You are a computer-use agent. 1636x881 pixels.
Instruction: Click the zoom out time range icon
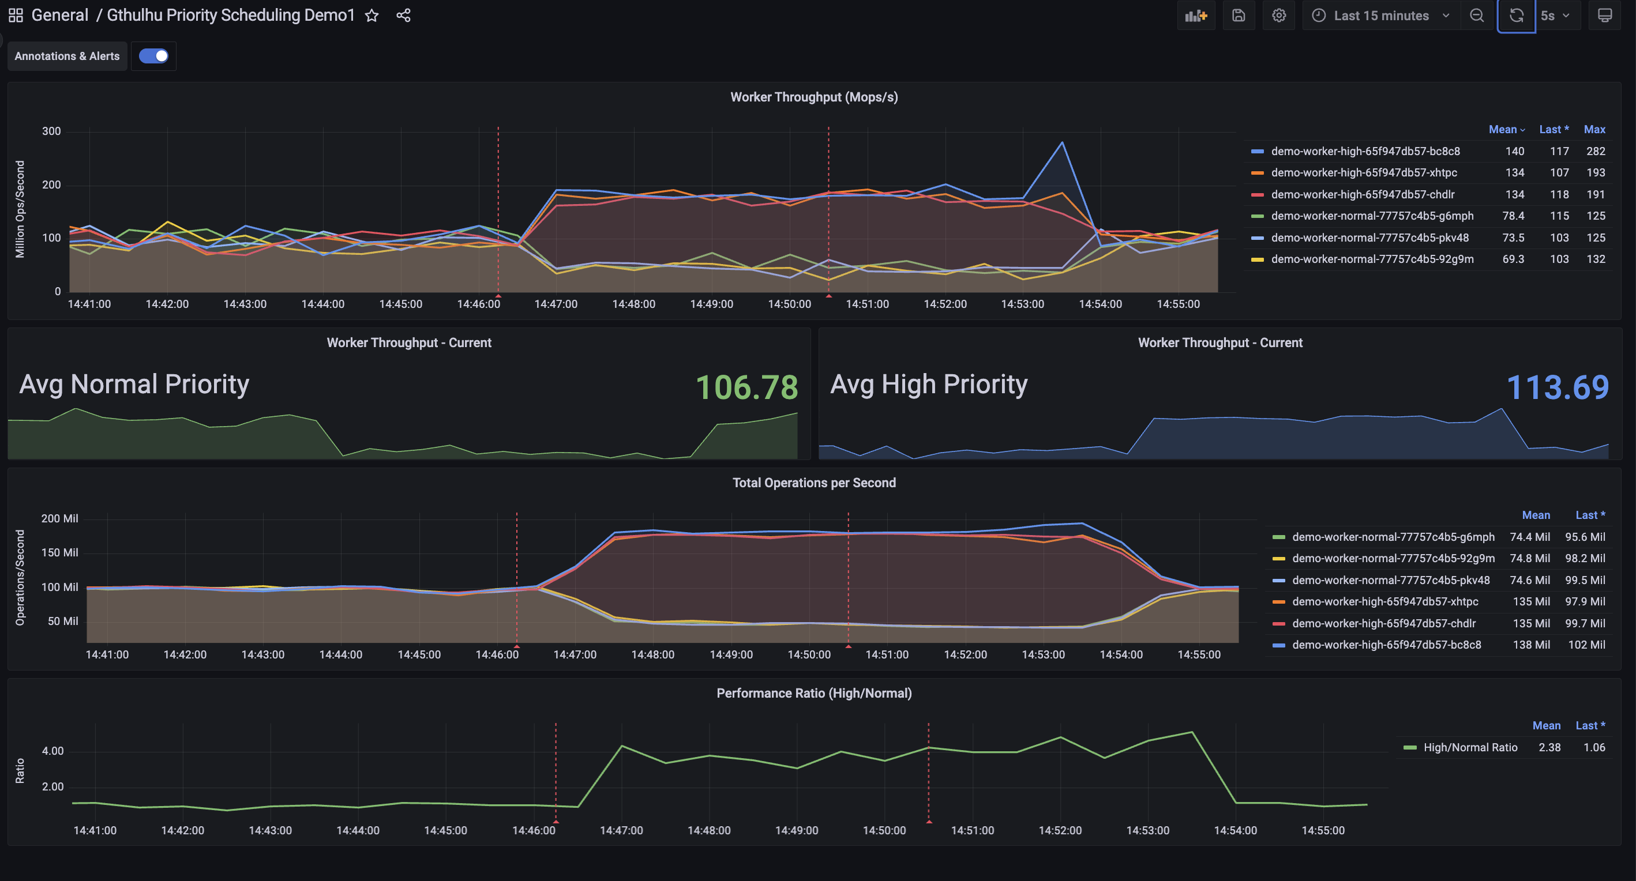click(x=1477, y=16)
